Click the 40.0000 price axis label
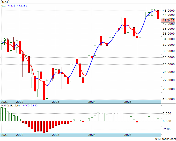The height and width of the screenshot is (141, 176). (x=169, y=24)
